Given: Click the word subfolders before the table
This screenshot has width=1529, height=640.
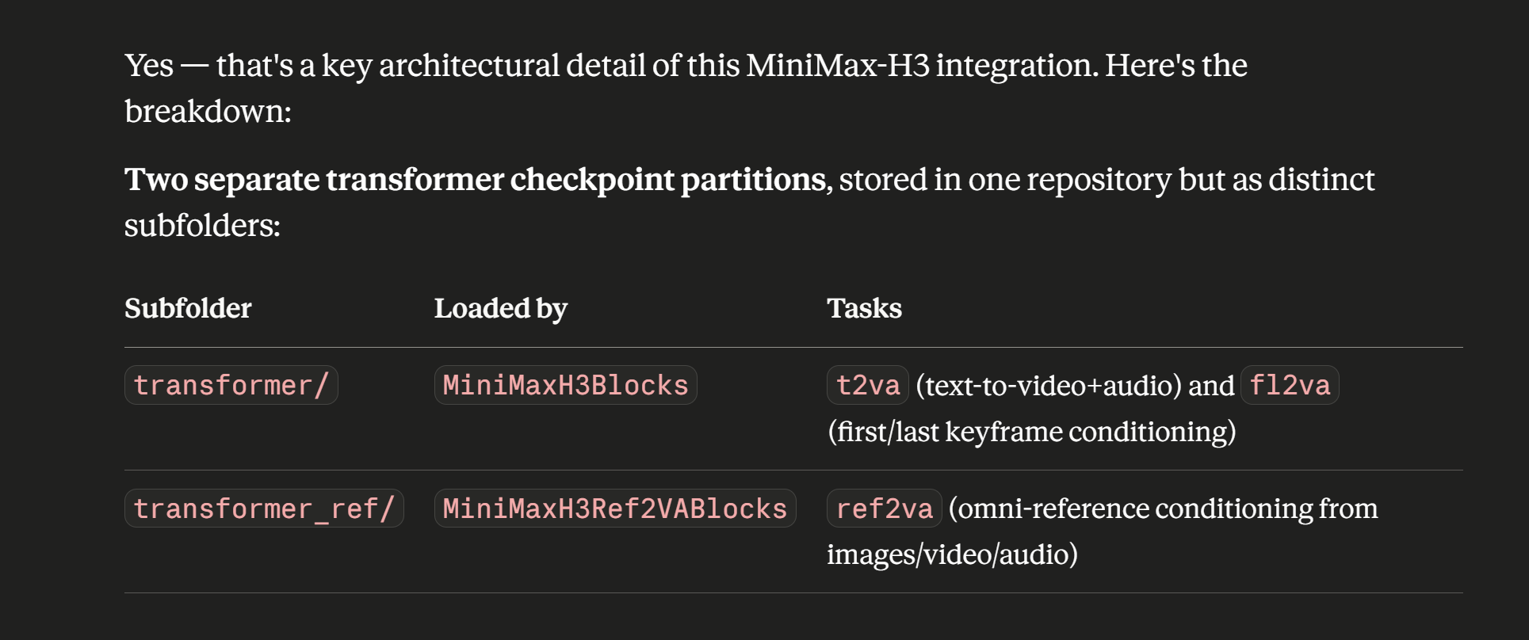Looking at the screenshot, I should coord(202,226).
